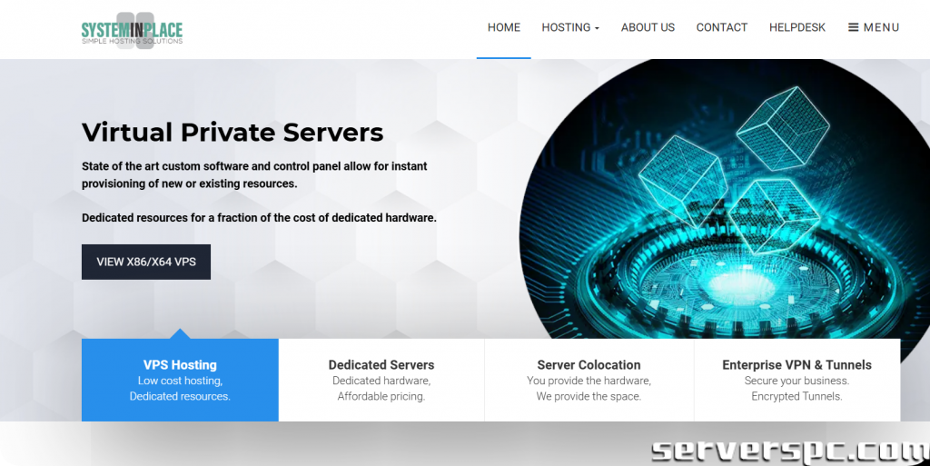Switch to the Dedicated Servers tab
This screenshot has height=466, width=930.
[x=381, y=380]
